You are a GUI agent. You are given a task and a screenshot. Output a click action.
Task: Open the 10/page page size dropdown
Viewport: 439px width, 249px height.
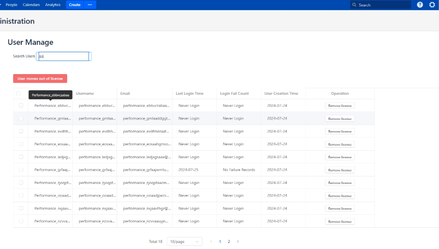click(x=184, y=241)
